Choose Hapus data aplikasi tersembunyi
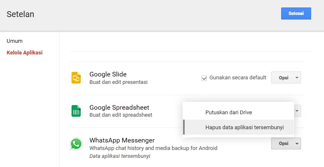Viewport: 324px width, 167px height. 238,127
